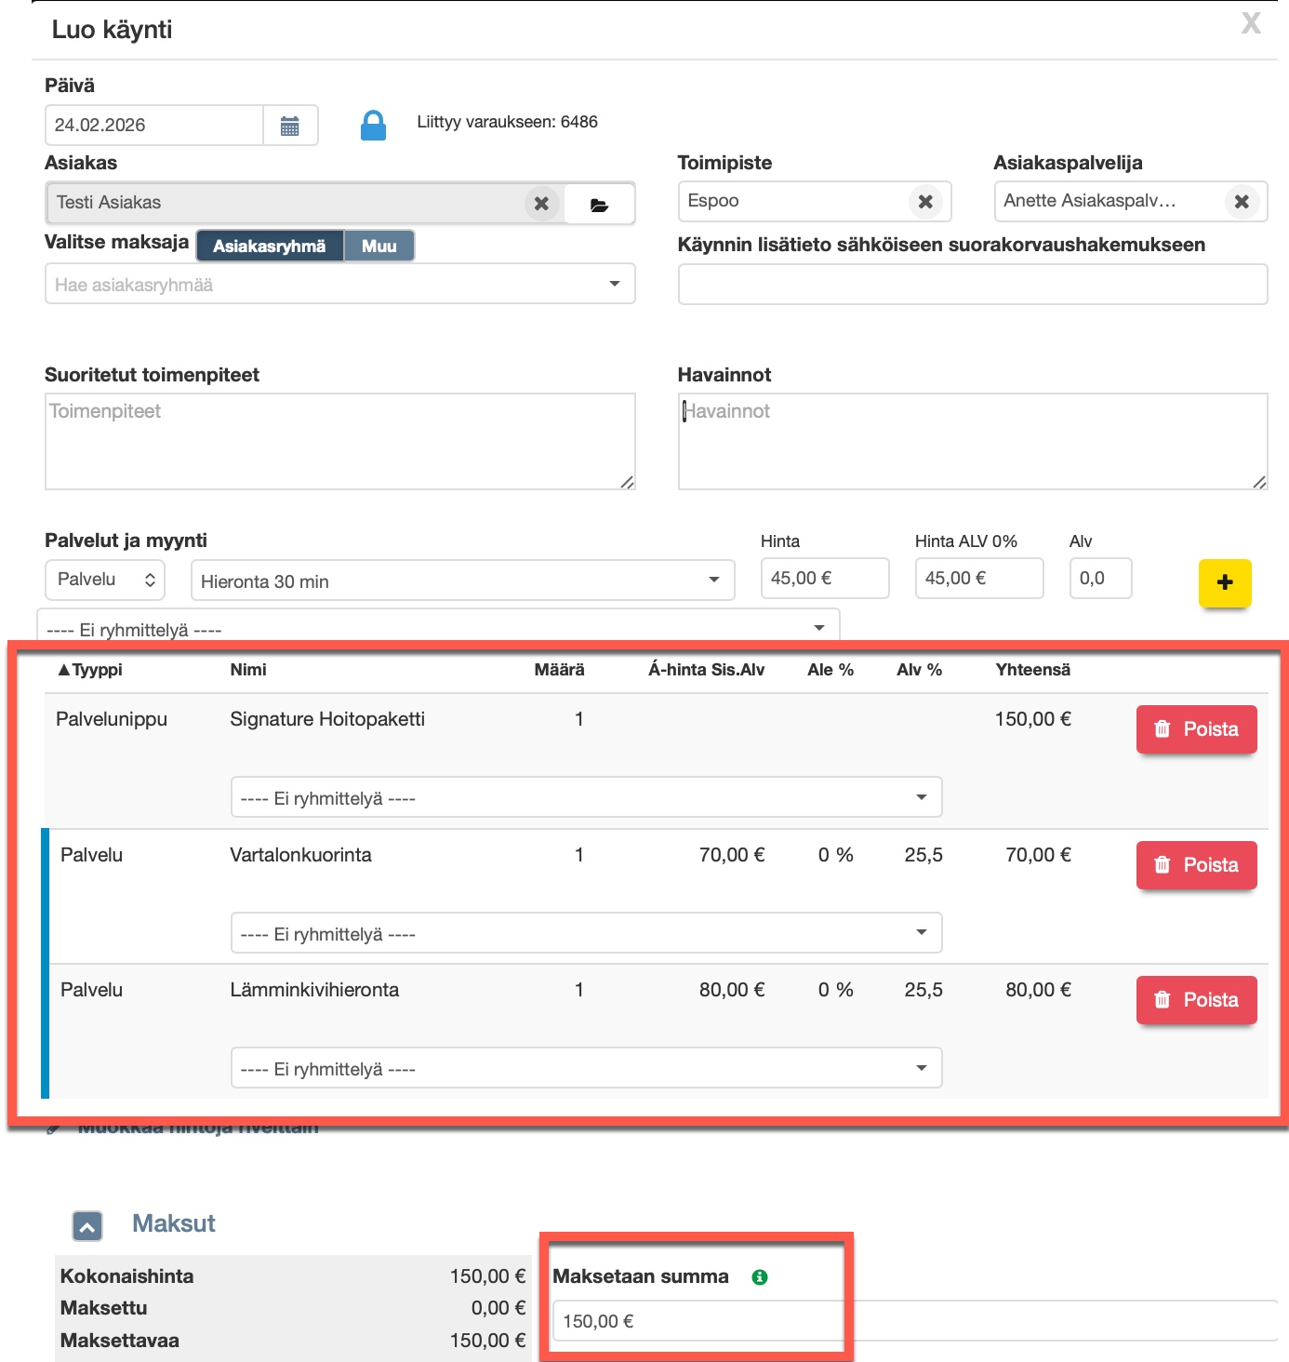The image size is (1289, 1362).
Task: Clear the Espoo location selection
Action: click(925, 202)
